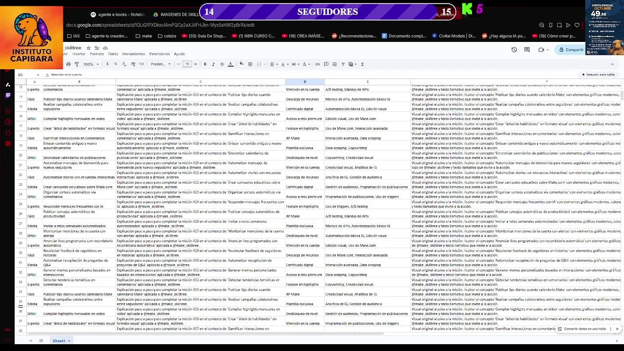This screenshot has width=624, height=351.
Task: Decrease decimal places in the toolbar
Action: tap(124, 64)
